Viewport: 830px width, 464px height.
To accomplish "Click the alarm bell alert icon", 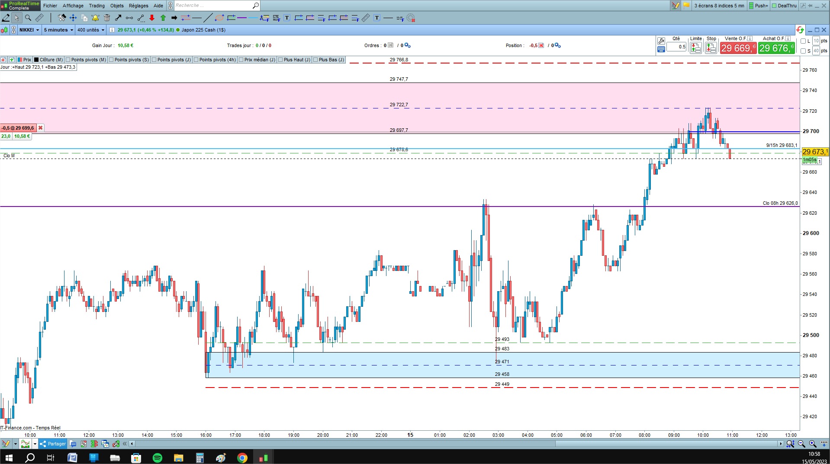I will coord(95,18).
